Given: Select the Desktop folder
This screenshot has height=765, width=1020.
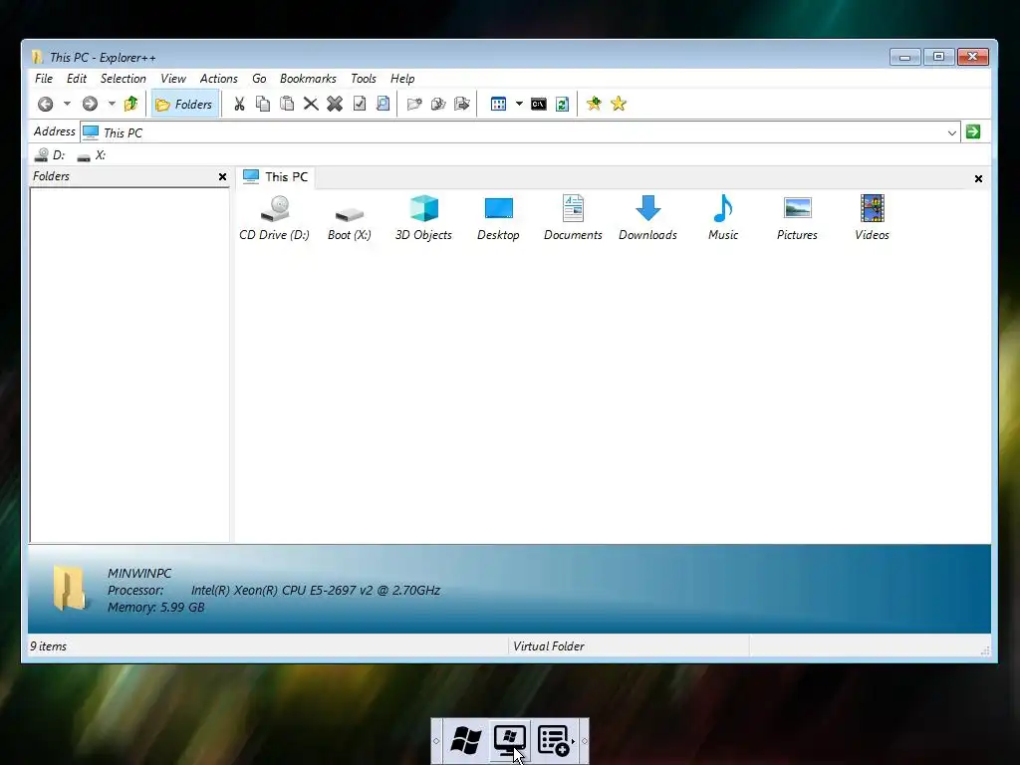Looking at the screenshot, I should pos(498,218).
